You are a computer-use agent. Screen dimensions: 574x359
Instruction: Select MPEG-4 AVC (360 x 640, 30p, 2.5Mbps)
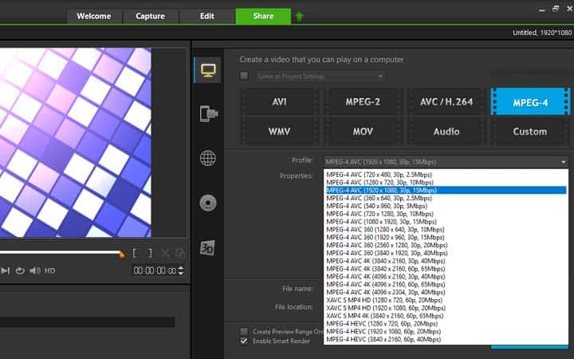446,198
